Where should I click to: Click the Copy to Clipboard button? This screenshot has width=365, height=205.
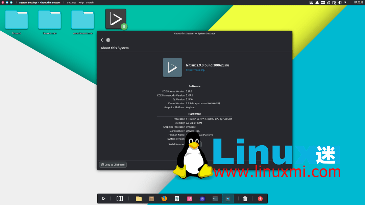coord(113,165)
